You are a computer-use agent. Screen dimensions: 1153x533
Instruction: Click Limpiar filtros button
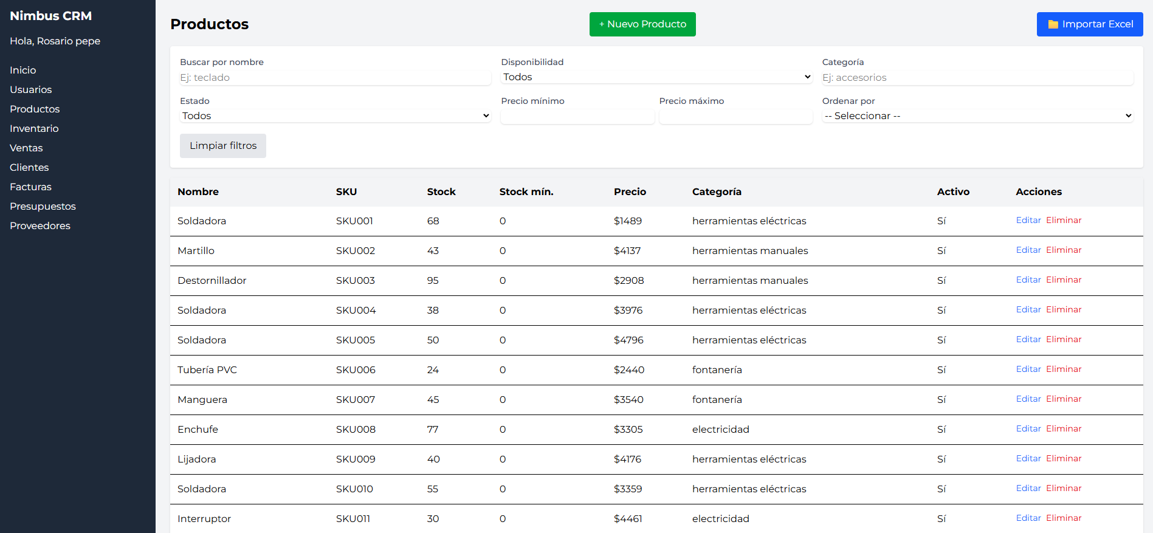coord(223,146)
